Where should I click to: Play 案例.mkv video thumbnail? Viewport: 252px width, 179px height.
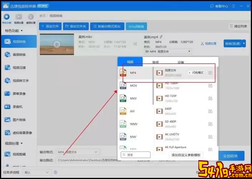(x=57, y=44)
